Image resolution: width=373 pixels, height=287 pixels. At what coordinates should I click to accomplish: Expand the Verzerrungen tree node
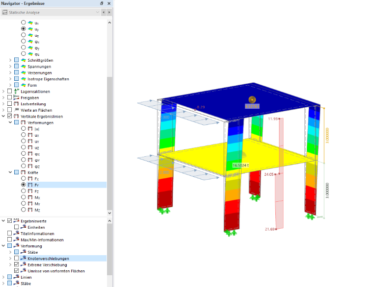click(10, 72)
